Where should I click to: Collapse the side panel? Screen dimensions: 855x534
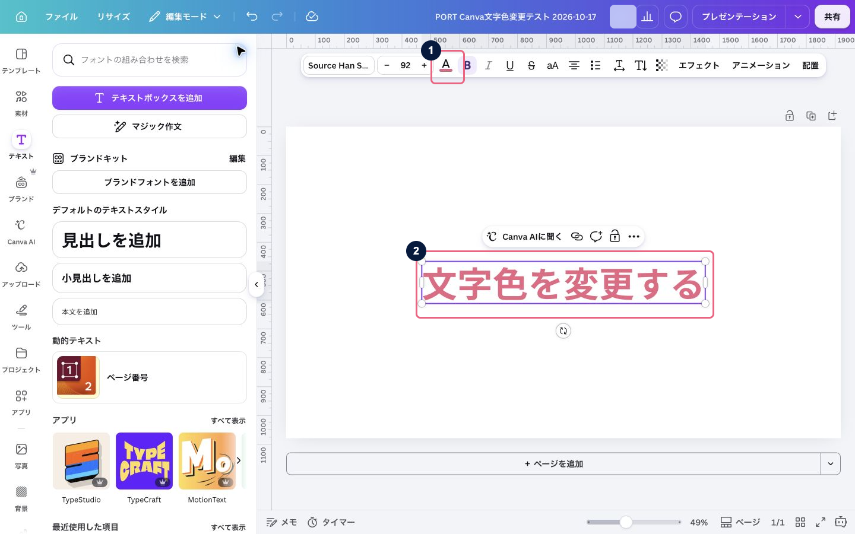coord(256,285)
